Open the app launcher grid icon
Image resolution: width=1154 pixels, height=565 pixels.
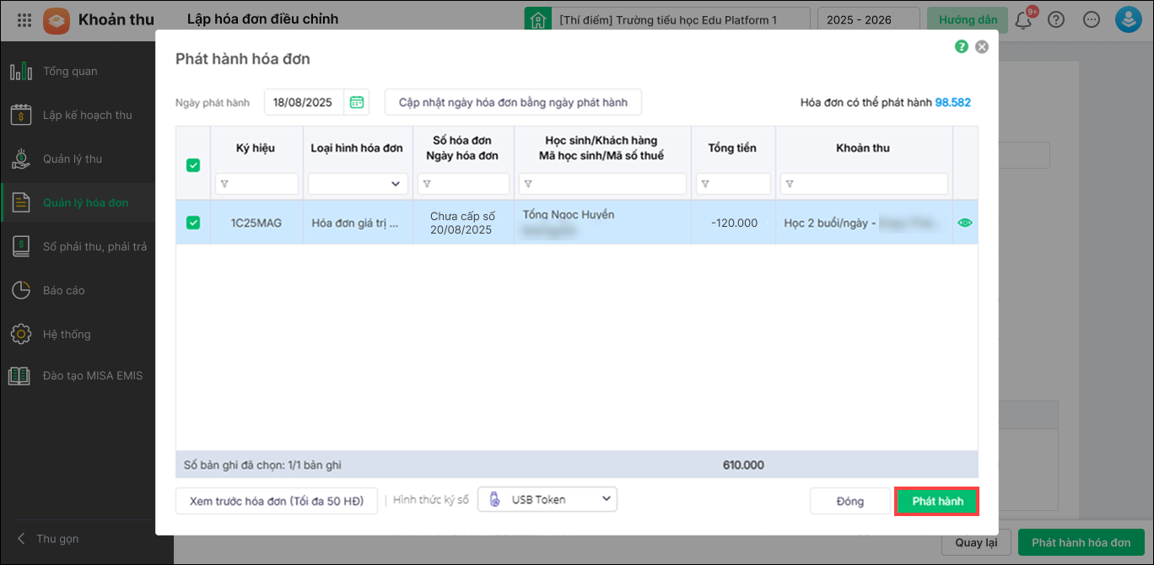(x=24, y=19)
